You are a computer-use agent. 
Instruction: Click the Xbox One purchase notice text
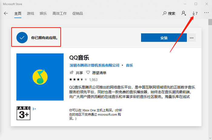point(96,114)
